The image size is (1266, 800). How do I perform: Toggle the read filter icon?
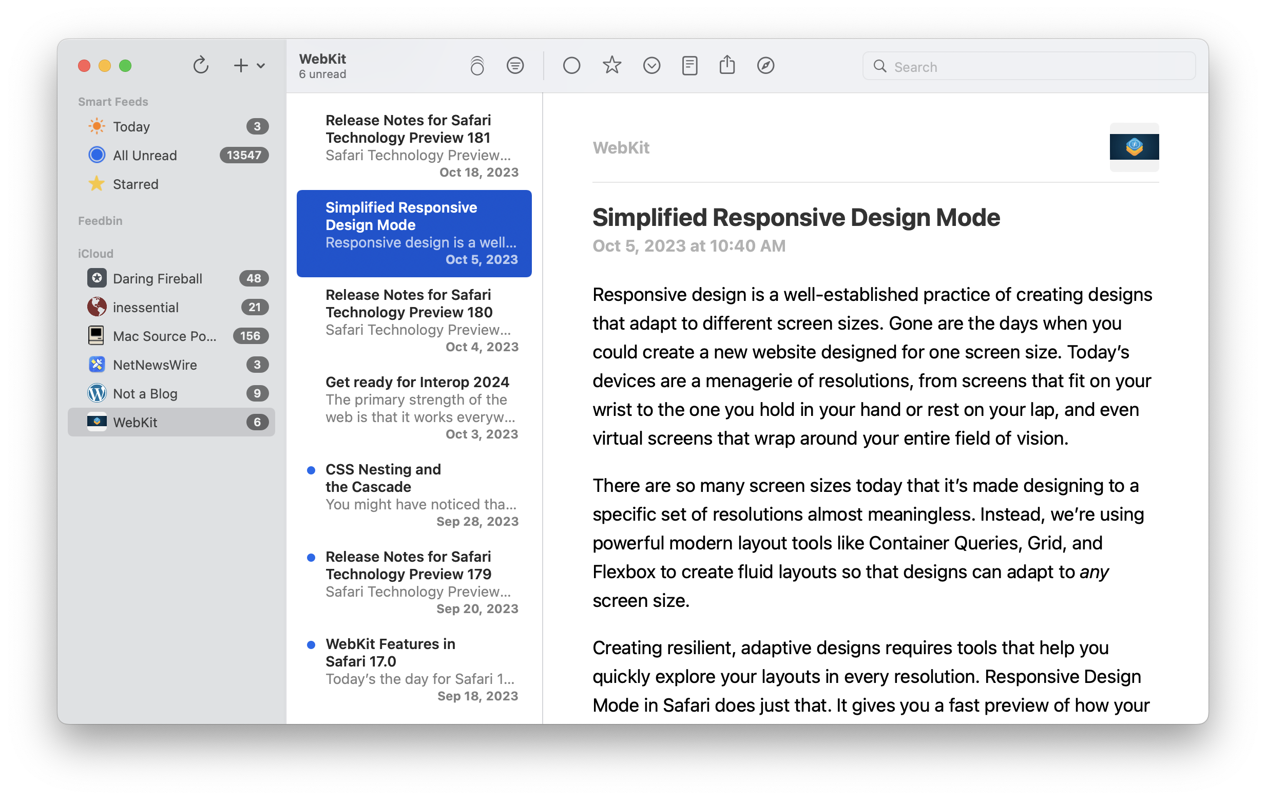coord(515,66)
